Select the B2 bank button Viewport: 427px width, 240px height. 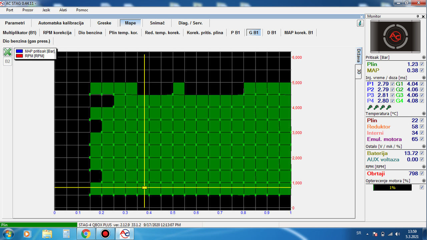click(x=7, y=61)
